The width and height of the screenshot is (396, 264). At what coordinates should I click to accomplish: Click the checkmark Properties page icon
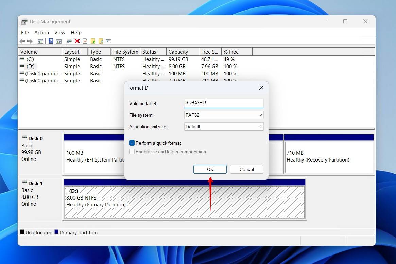click(x=85, y=41)
